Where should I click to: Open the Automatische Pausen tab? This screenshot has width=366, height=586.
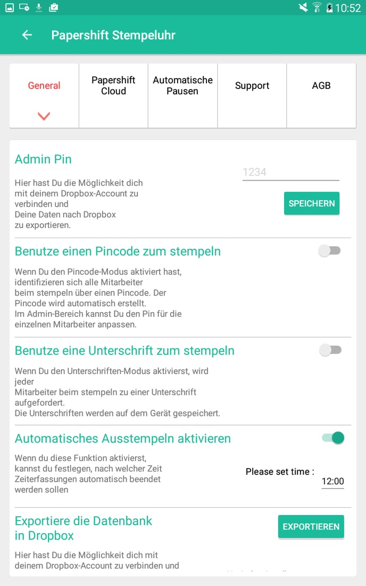pos(182,86)
